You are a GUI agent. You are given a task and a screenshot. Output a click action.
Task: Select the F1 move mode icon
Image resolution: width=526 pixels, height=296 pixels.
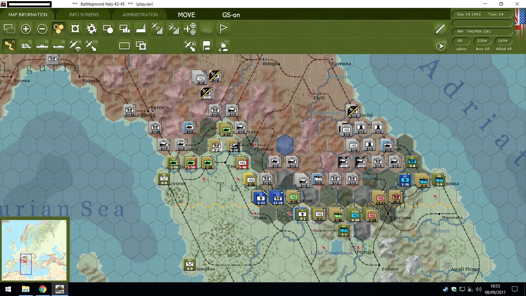[9, 45]
